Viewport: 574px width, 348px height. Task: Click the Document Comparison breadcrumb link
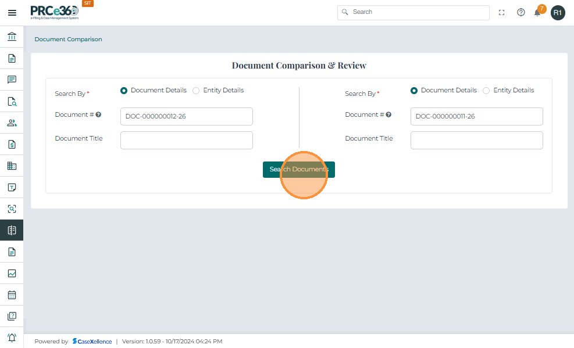(68, 40)
